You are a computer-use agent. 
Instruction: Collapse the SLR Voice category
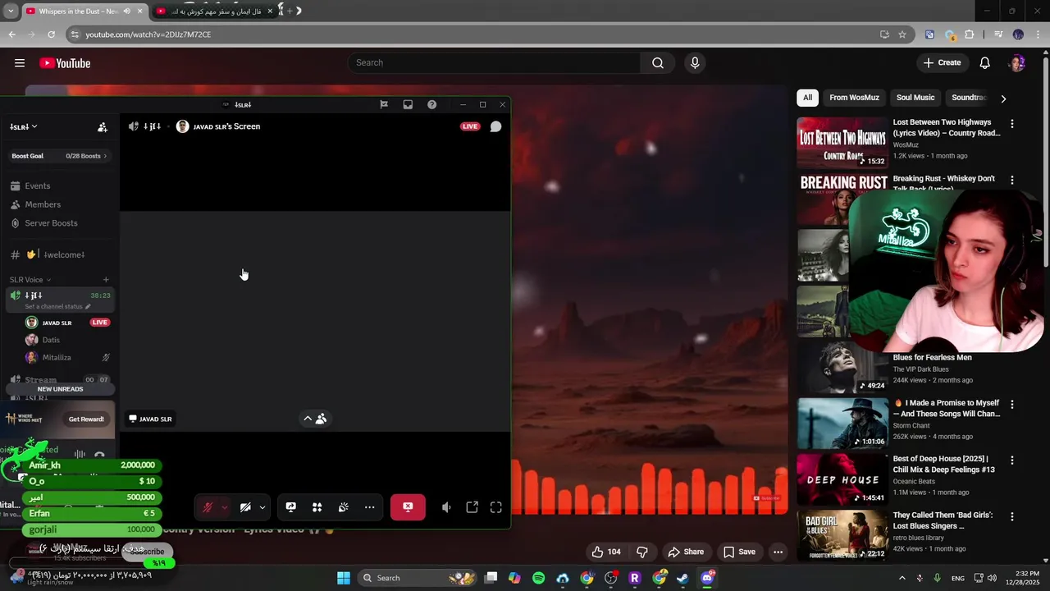click(30, 280)
